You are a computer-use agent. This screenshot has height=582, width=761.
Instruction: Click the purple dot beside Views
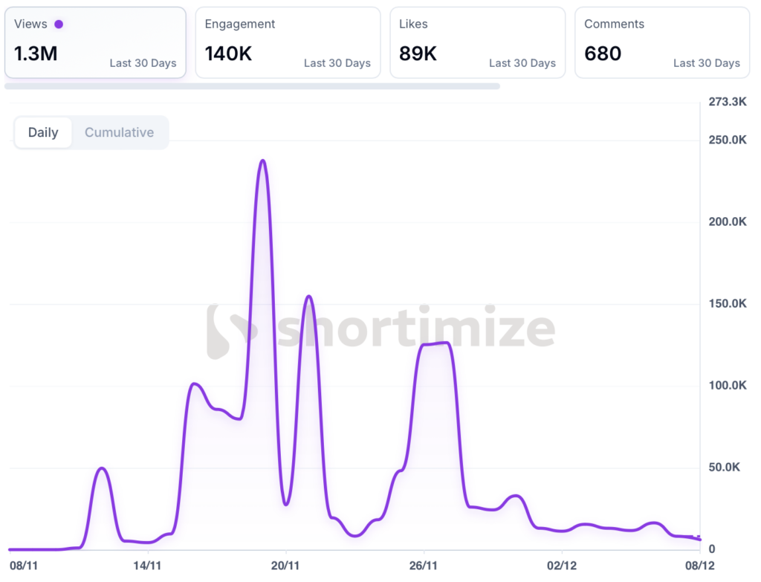coord(59,24)
